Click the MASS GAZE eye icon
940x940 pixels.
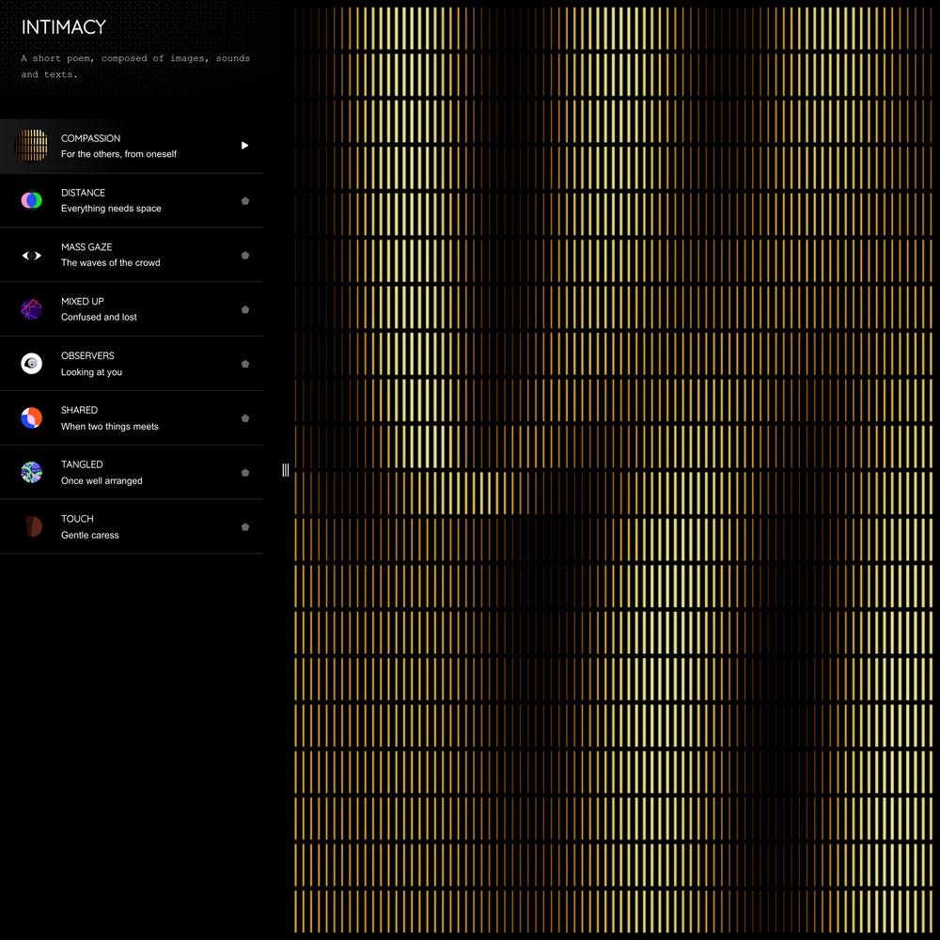[31, 256]
